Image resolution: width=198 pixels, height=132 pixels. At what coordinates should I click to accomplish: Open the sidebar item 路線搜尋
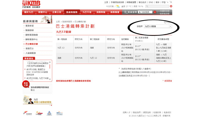(30, 30)
